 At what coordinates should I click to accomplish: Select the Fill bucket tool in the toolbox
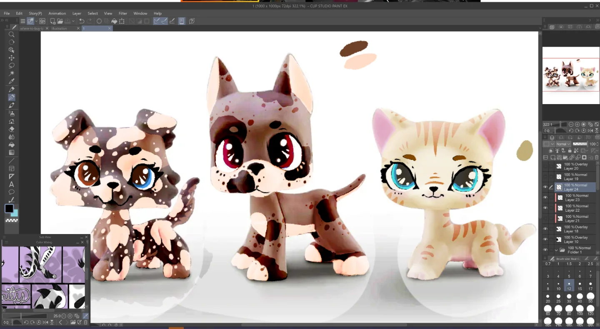click(12, 145)
